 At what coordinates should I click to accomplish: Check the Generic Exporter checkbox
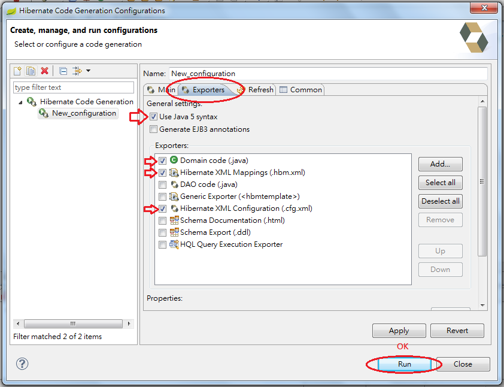(162, 196)
